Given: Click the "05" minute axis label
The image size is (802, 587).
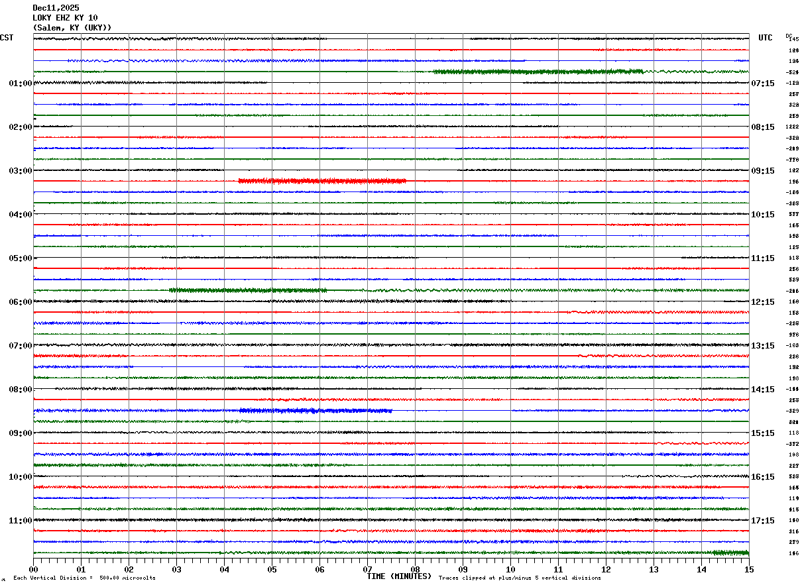Looking at the screenshot, I should pyautogui.click(x=272, y=569).
